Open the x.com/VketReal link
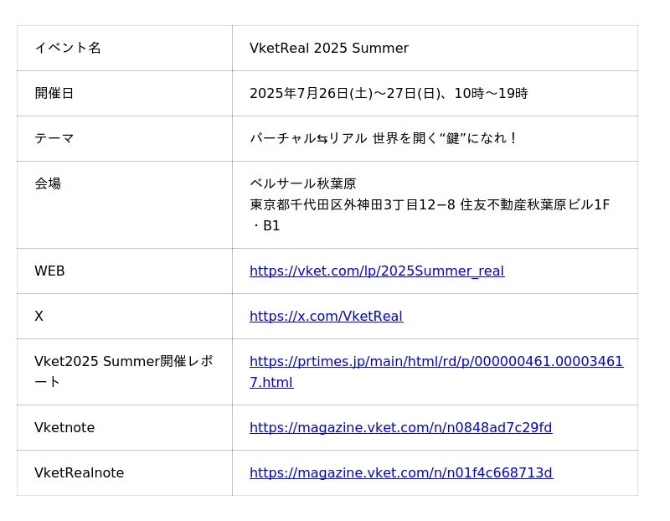This screenshot has height=521, width=670. [326, 317]
